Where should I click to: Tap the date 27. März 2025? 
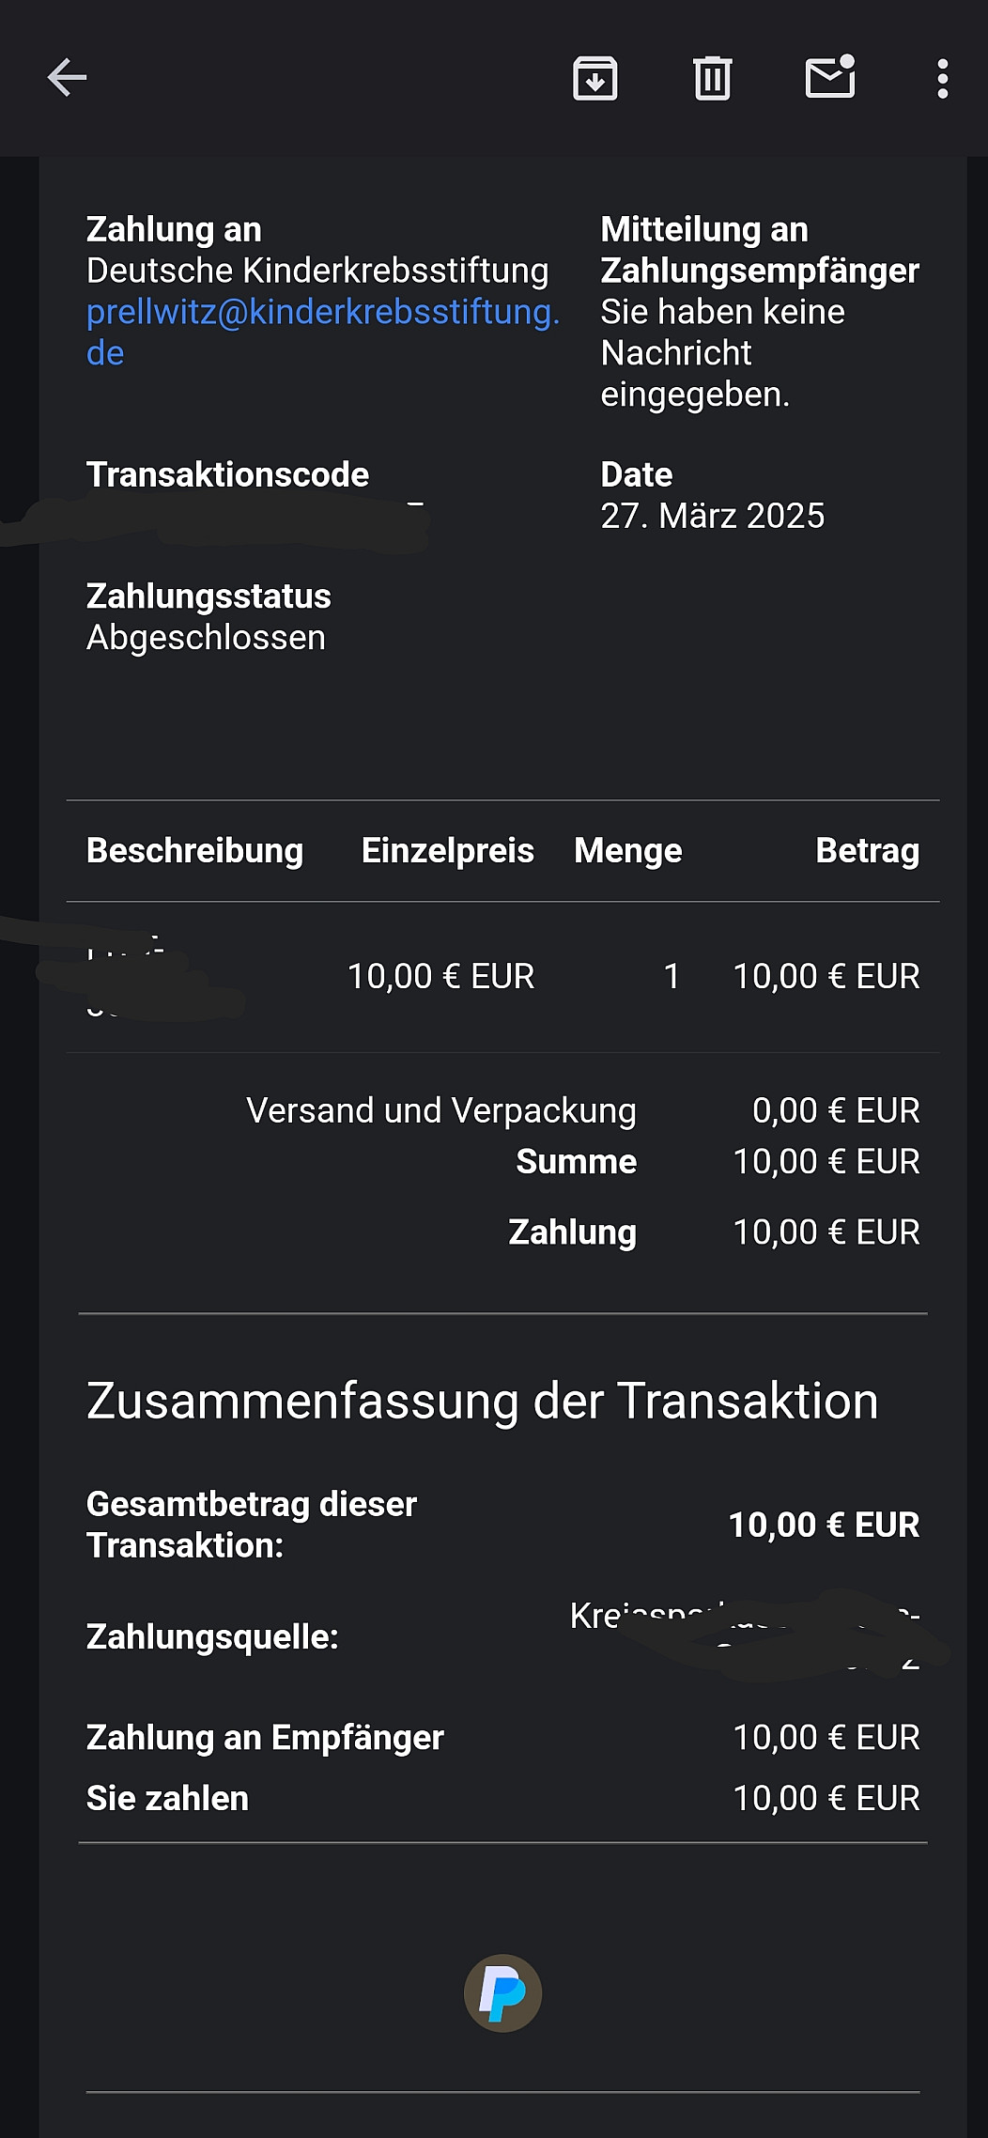tap(712, 516)
